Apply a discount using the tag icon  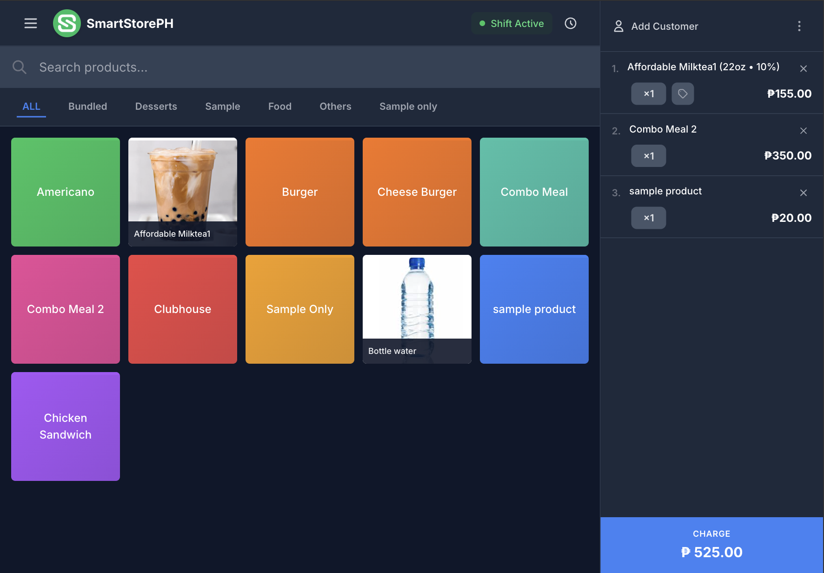[683, 93]
